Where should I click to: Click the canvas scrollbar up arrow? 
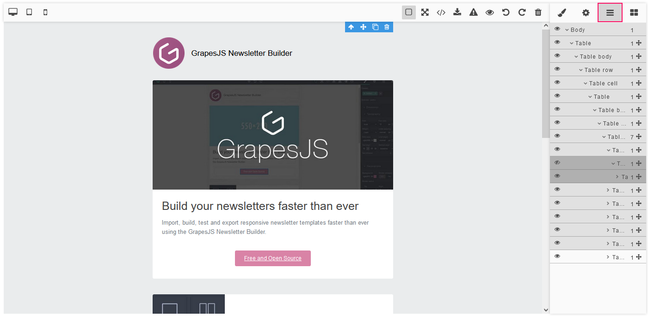pyautogui.click(x=546, y=26)
